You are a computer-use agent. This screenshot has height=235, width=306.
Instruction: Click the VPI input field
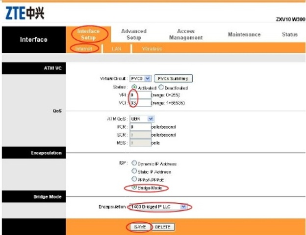pyautogui.click(x=140, y=95)
